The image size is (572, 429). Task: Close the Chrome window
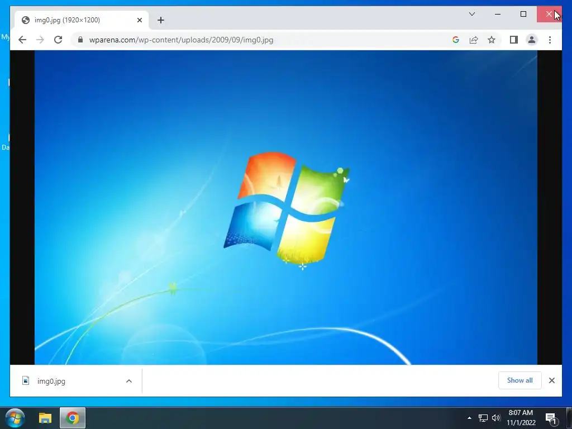pos(549,14)
